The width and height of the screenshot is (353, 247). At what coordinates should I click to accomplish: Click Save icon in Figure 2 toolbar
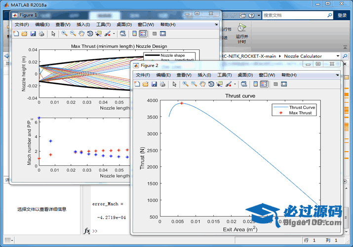pyautogui.click(x=154, y=84)
